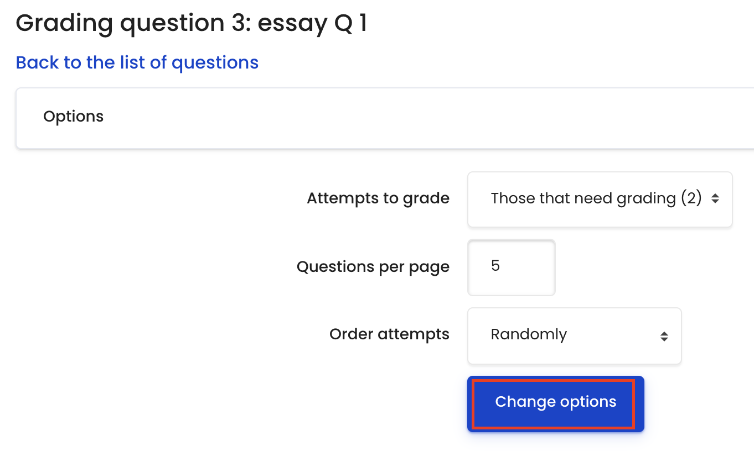The width and height of the screenshot is (754, 462).
Task: Click the up-down arrow icon beside Those that need grading
Action: pos(715,199)
